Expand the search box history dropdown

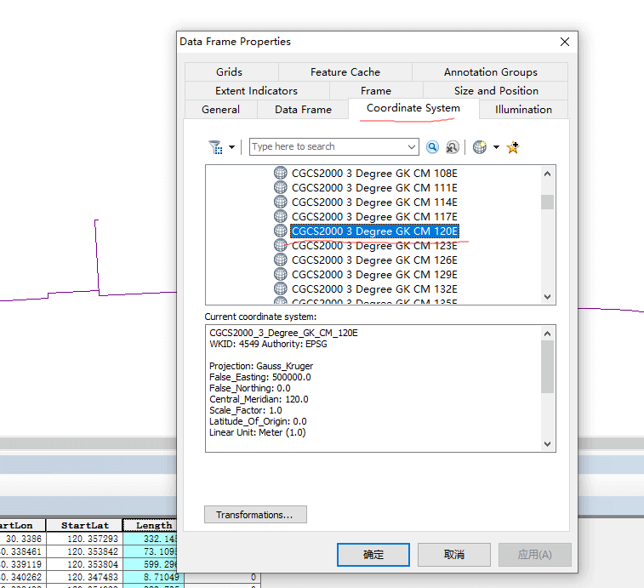tap(412, 147)
